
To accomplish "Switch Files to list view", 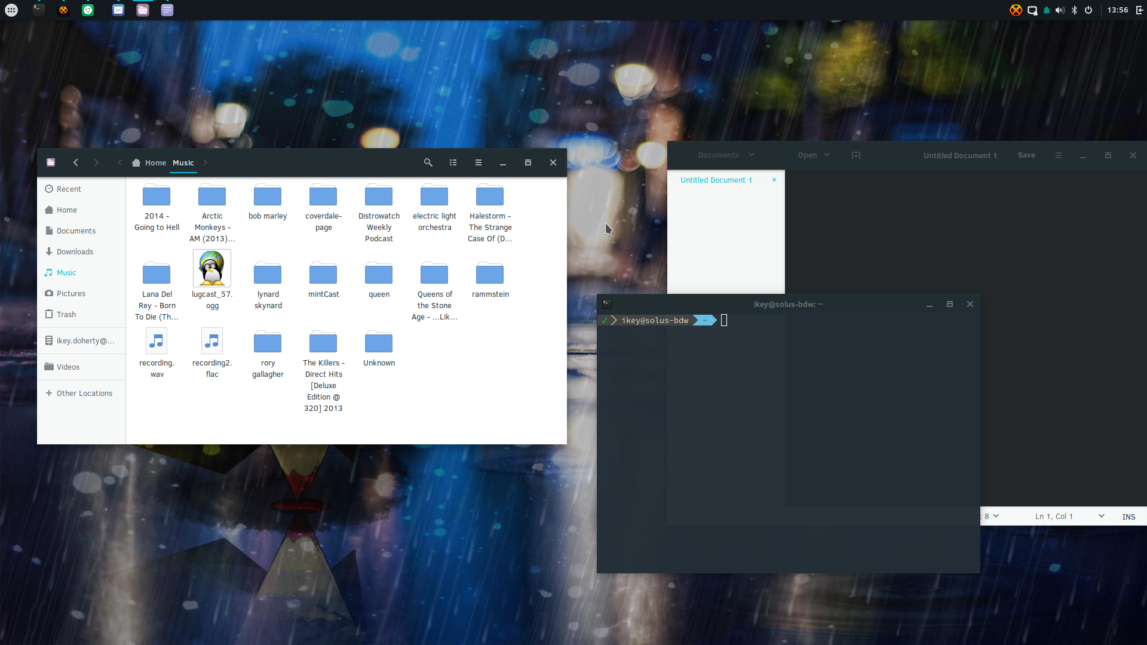I will click(x=453, y=162).
